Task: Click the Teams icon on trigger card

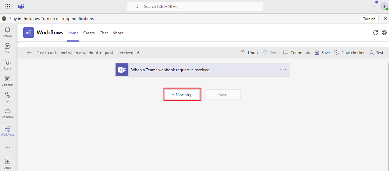Action: [x=122, y=70]
